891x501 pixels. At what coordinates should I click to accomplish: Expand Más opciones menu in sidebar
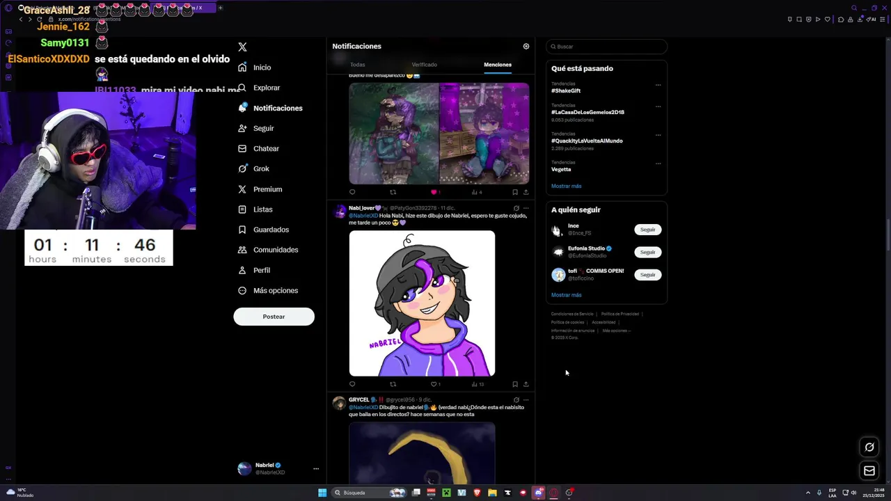(268, 290)
